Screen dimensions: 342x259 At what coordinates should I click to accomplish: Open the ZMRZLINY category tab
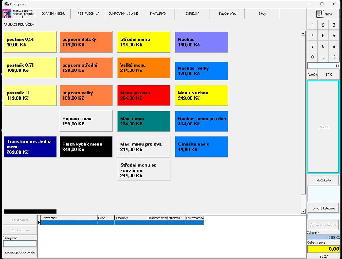[192, 13]
